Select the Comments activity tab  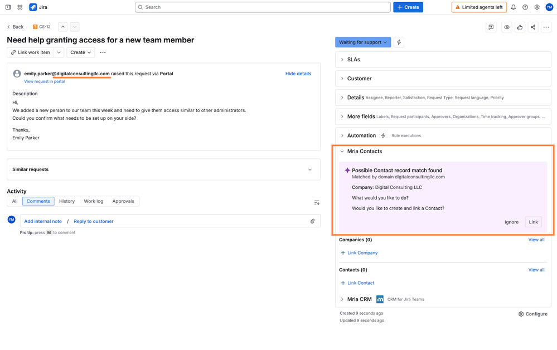(38, 201)
